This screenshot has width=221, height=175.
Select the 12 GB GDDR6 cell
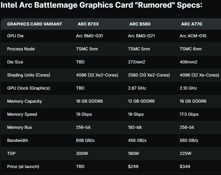click(x=141, y=101)
